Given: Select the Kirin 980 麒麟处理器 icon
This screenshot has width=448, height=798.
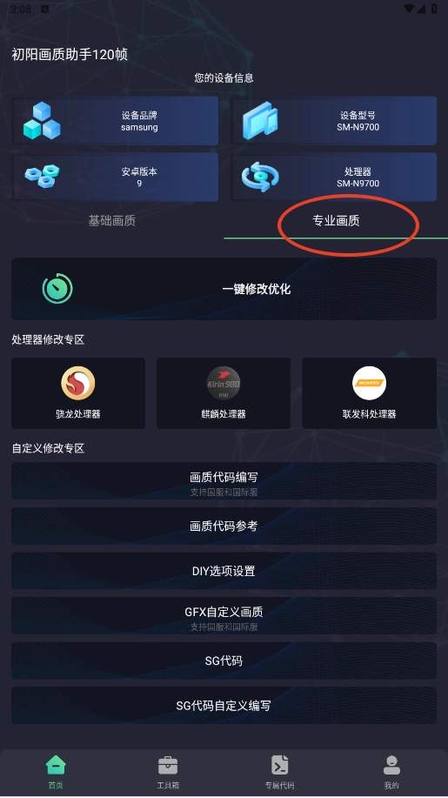Looking at the screenshot, I should click(x=224, y=383).
